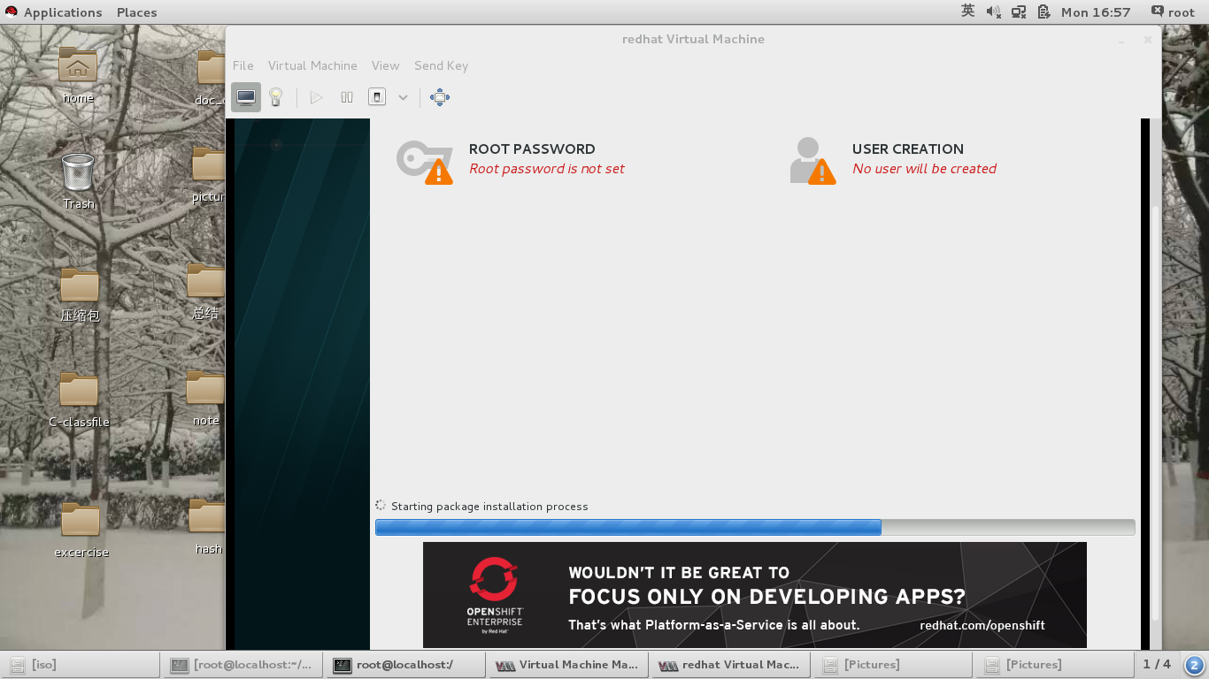Pause the virtual machine
1209x679 pixels.
(347, 97)
